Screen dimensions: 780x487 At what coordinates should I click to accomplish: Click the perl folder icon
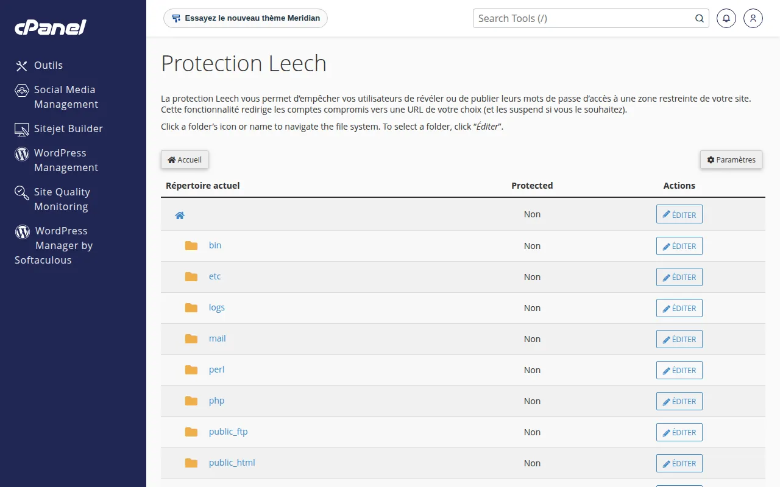point(191,370)
